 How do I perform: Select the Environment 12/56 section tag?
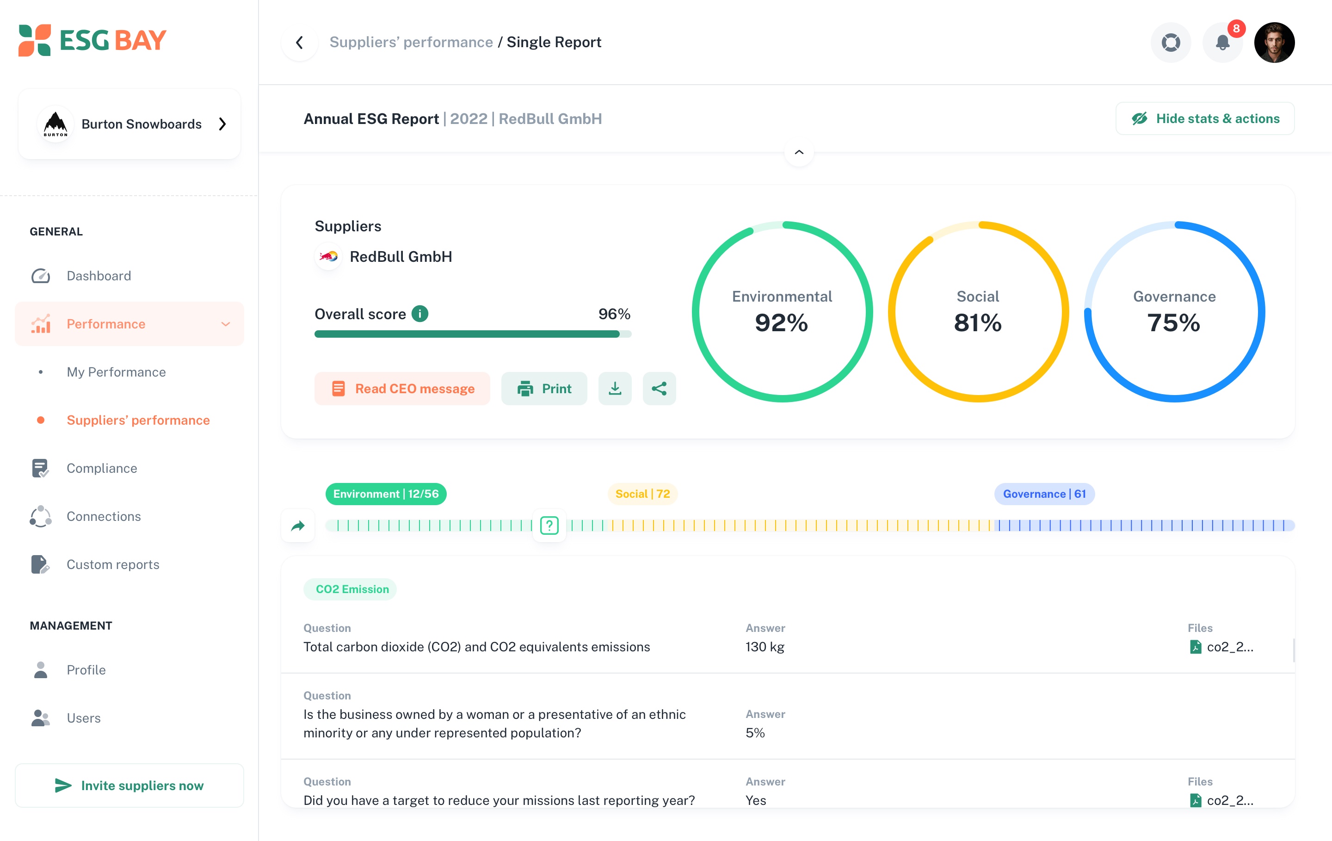pyautogui.click(x=386, y=494)
